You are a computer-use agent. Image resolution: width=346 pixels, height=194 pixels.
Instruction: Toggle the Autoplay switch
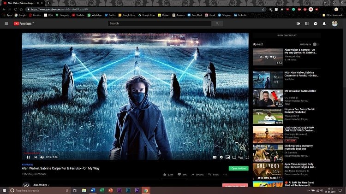316,44
